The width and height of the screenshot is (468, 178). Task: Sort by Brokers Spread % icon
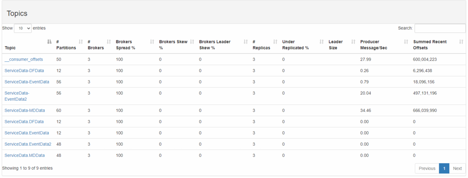[x=152, y=42]
